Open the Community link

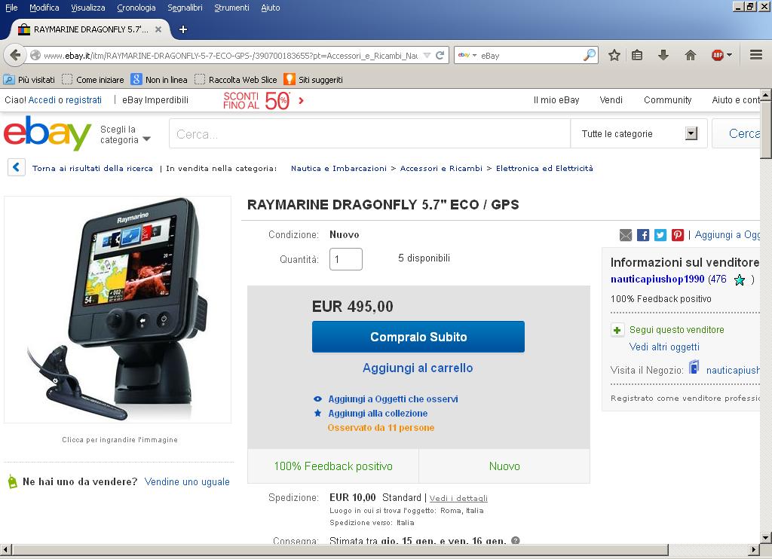[668, 100]
